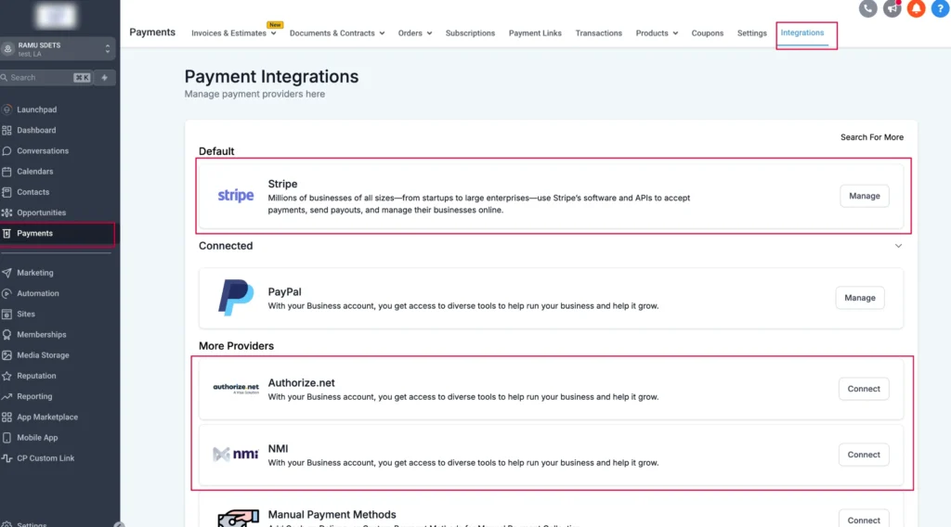Click the Mobile App phone icon
Image resolution: width=951 pixels, height=527 pixels.
tap(7, 437)
